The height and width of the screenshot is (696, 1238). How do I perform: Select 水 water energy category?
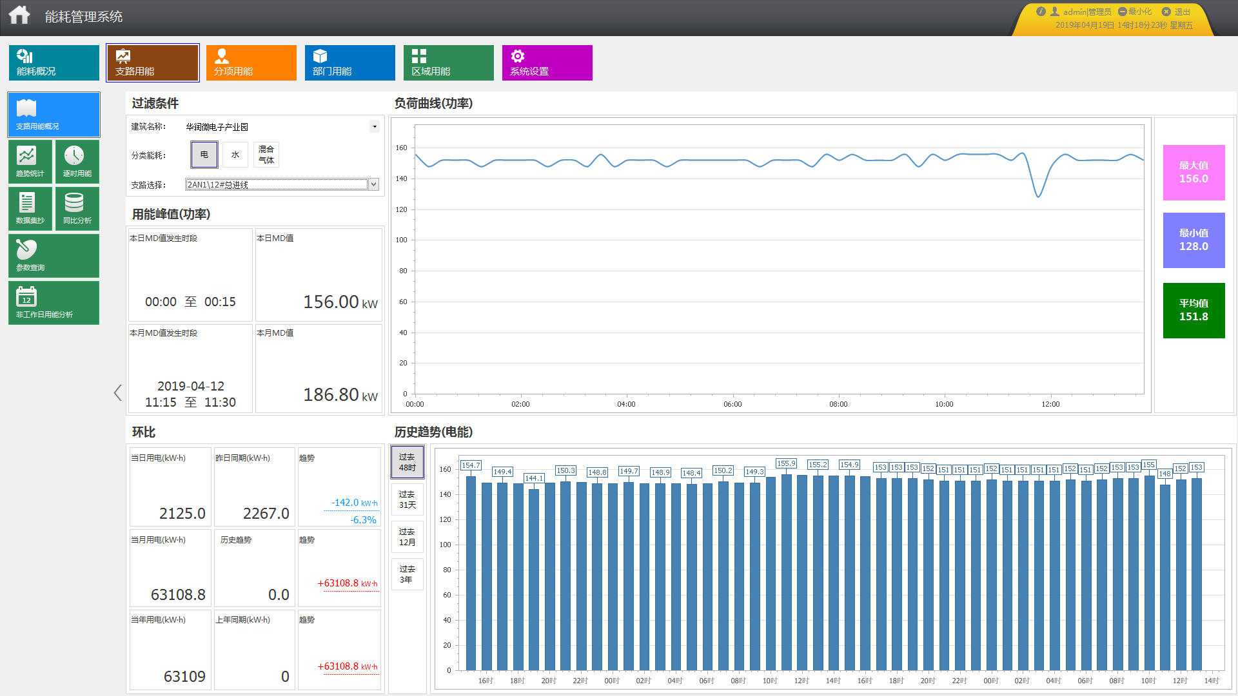235,155
